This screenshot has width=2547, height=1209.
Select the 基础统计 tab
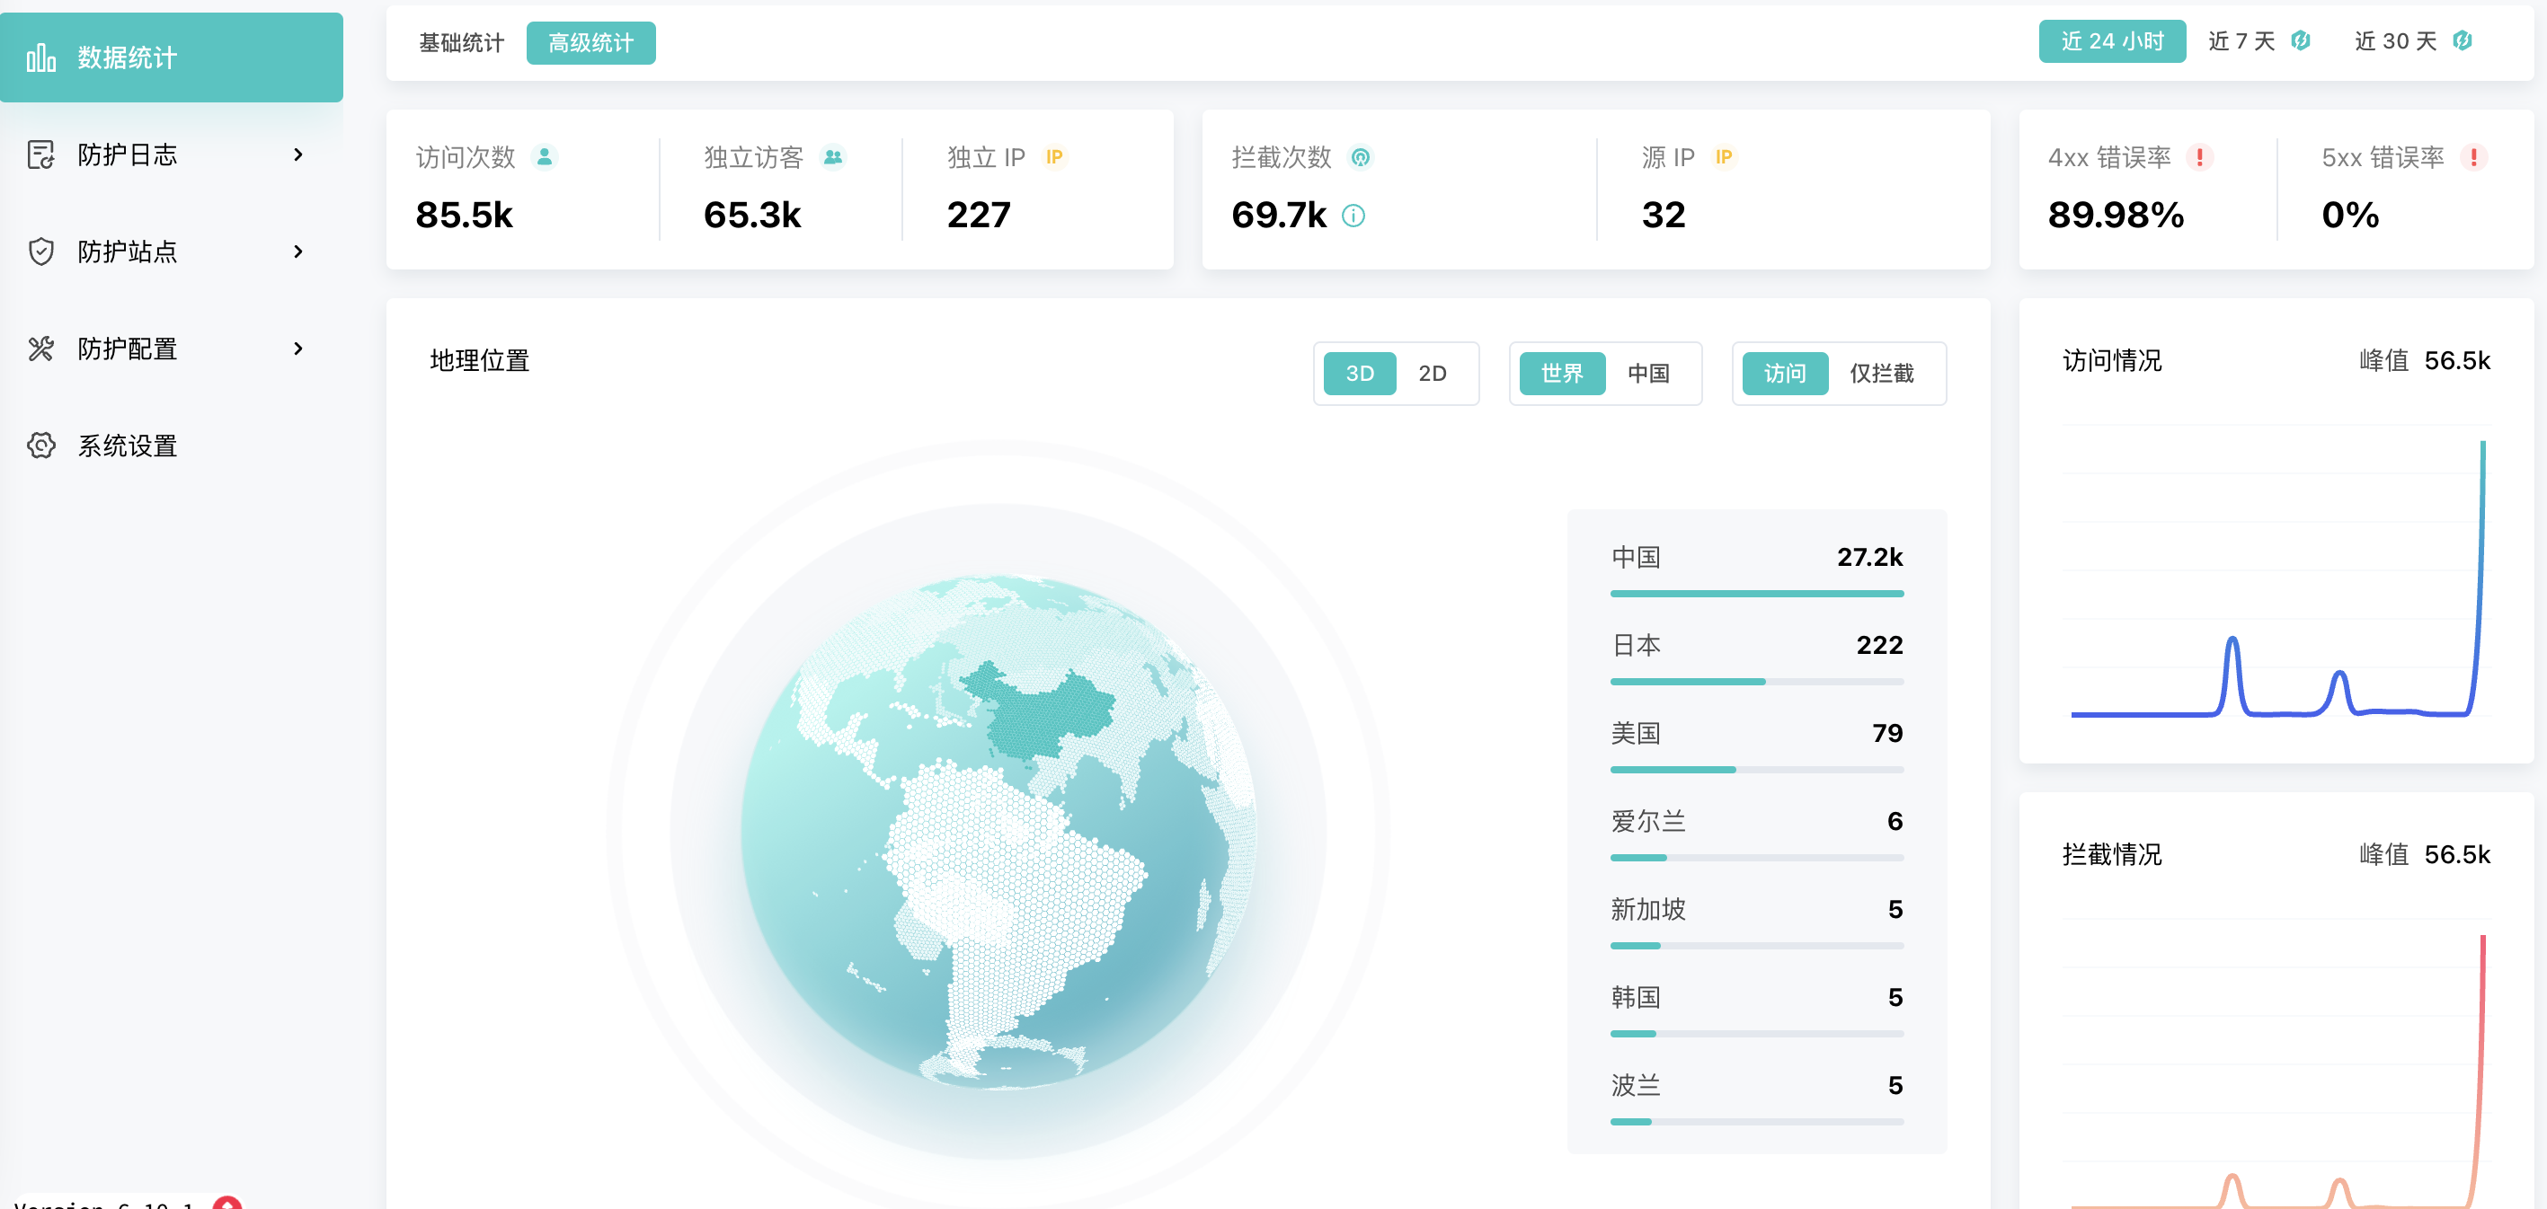click(461, 42)
